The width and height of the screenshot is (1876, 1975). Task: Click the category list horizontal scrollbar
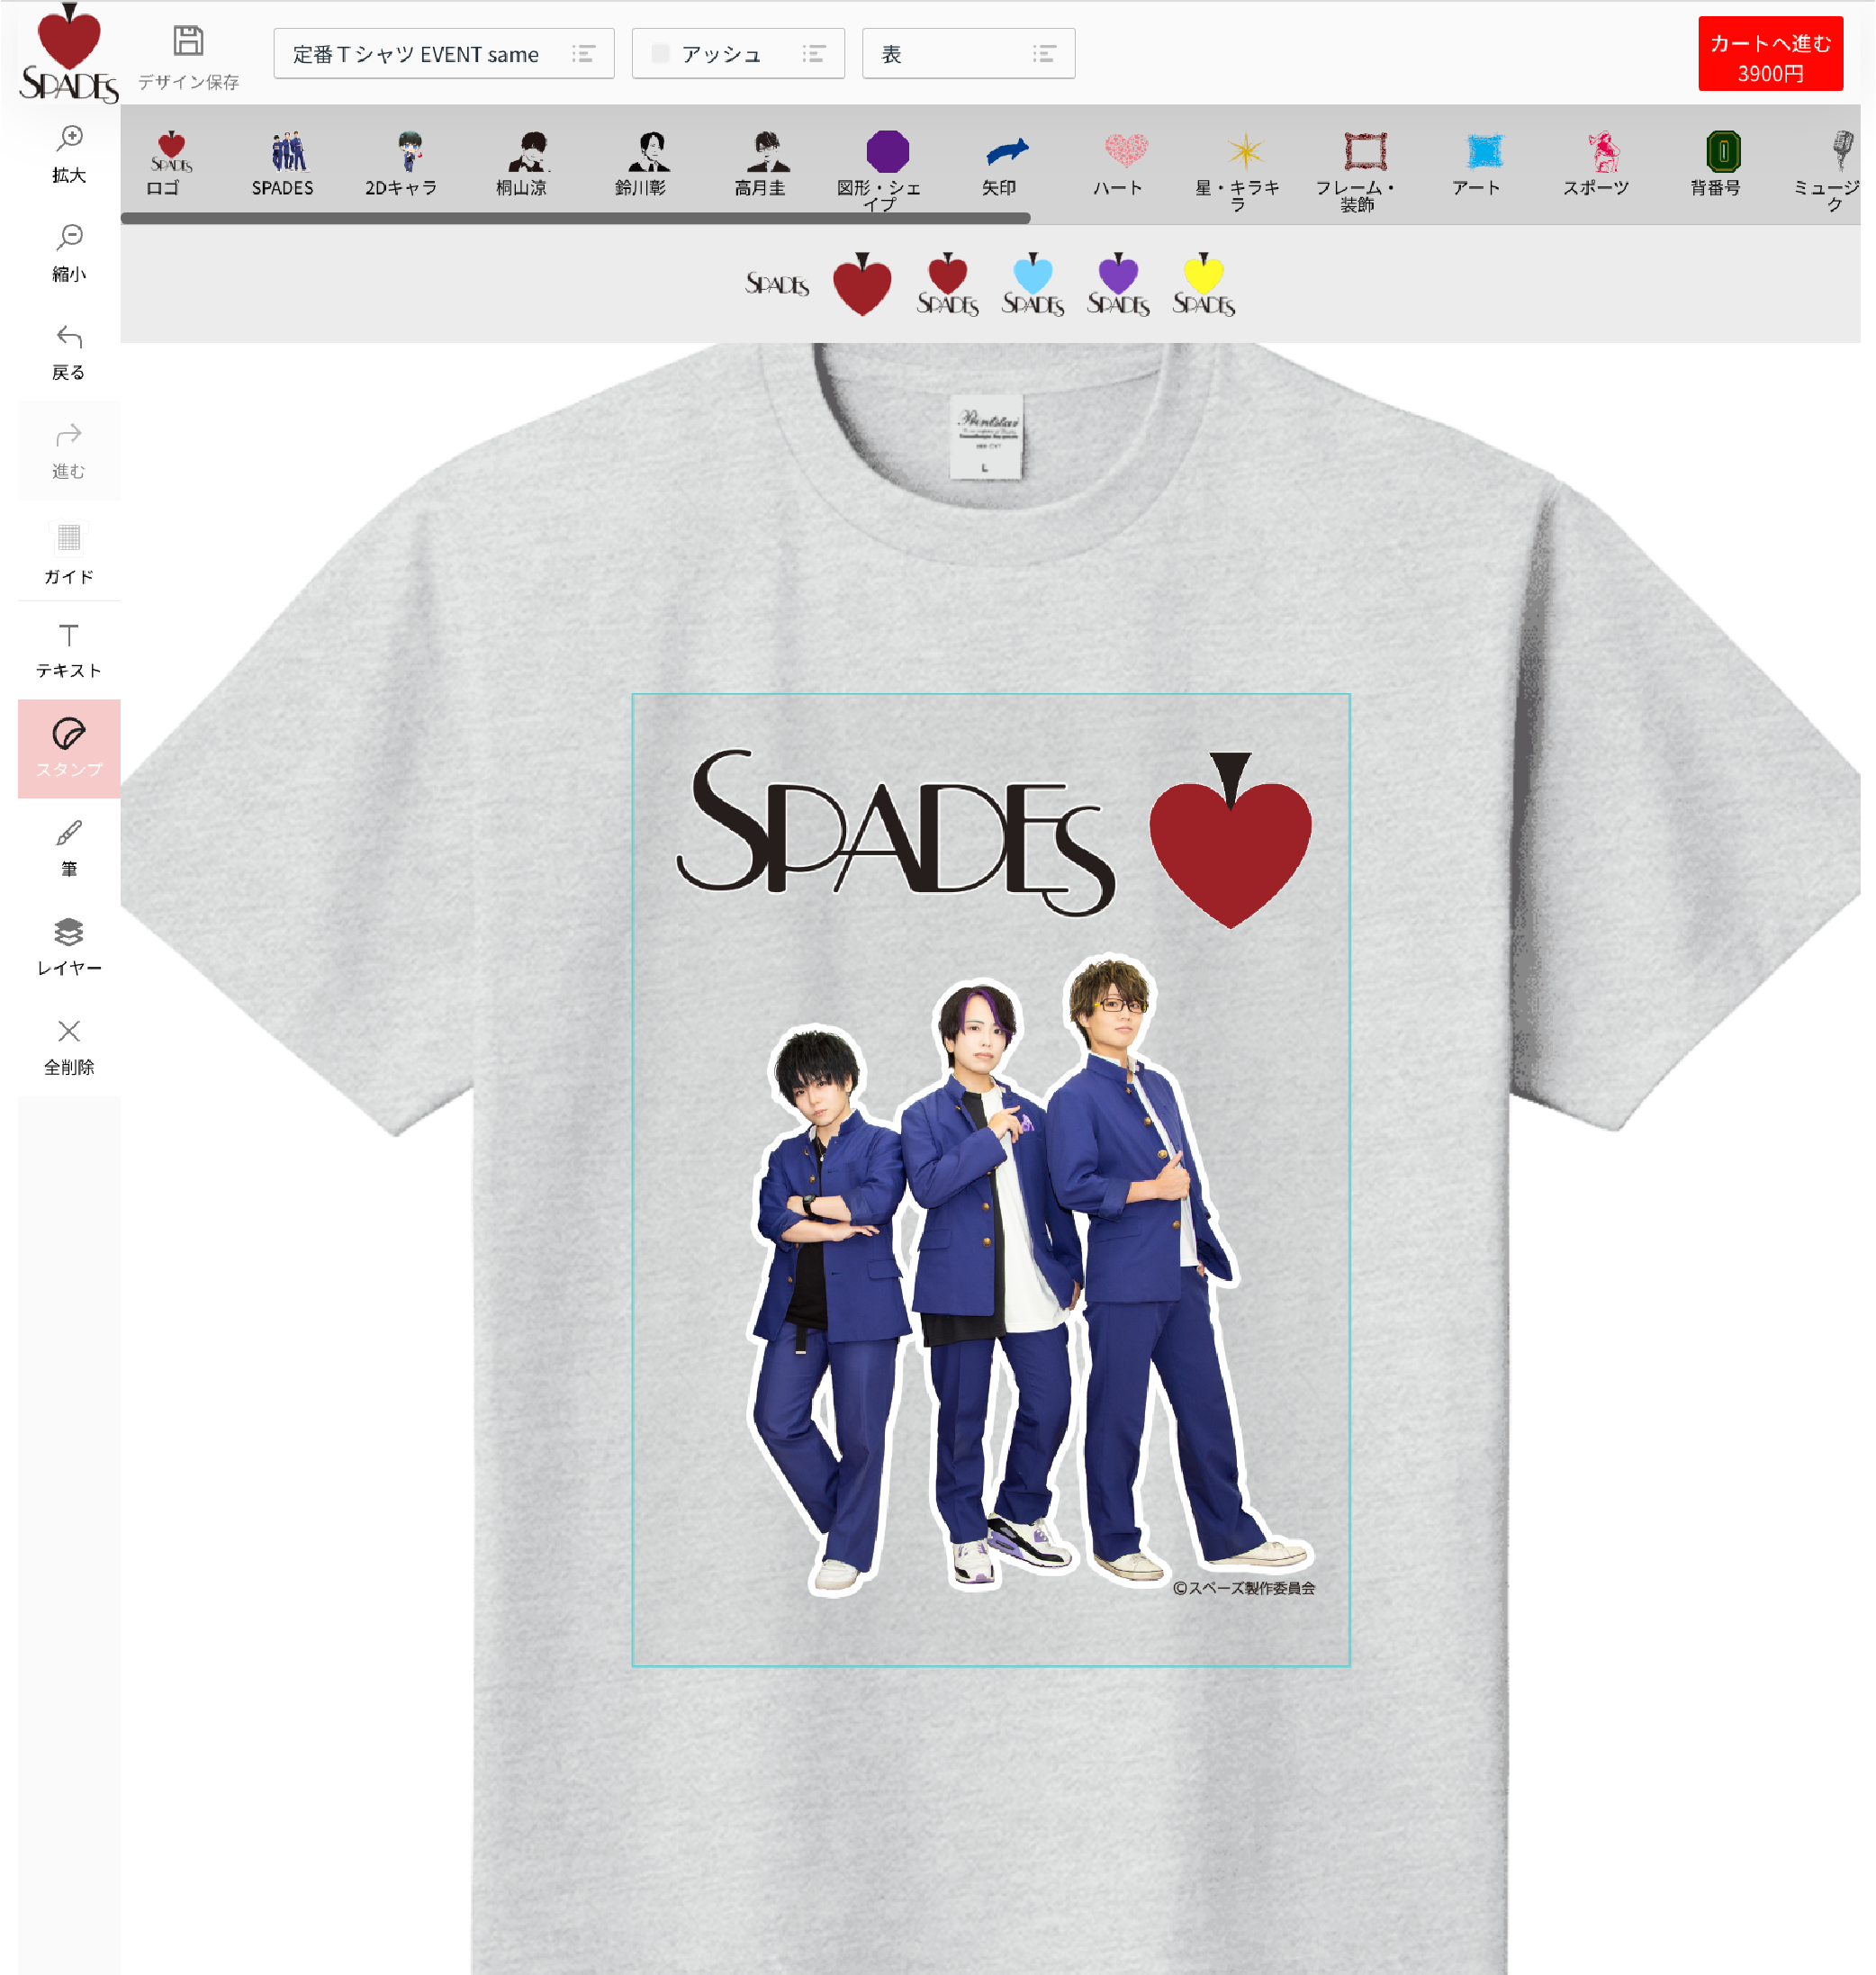575,218
